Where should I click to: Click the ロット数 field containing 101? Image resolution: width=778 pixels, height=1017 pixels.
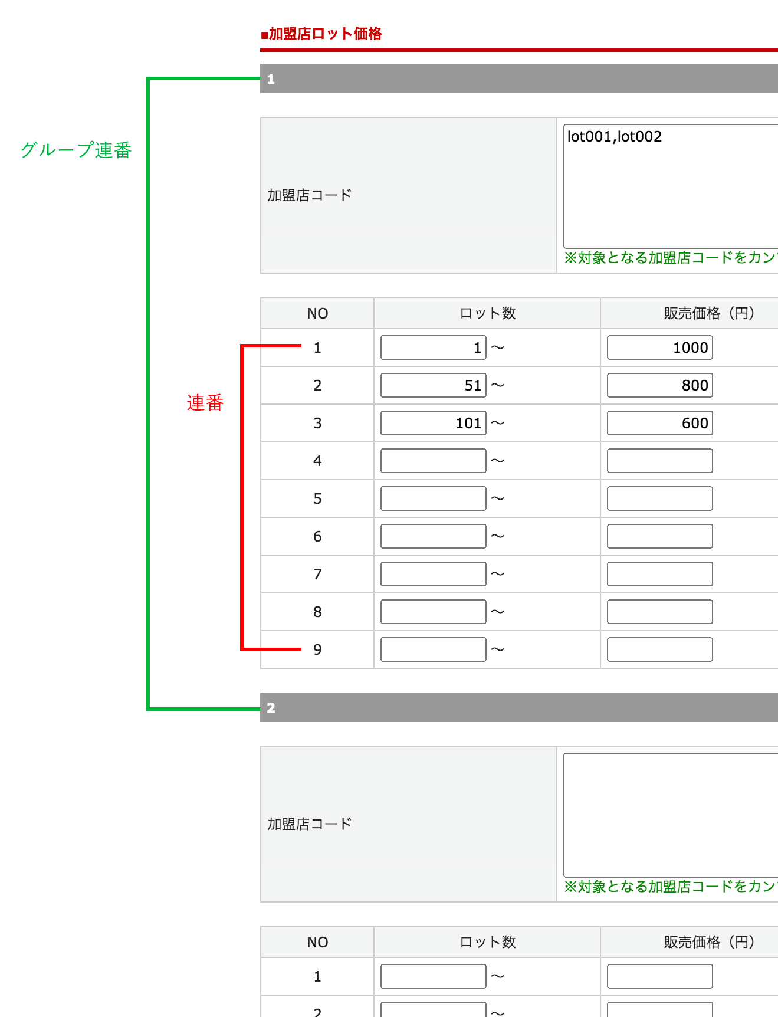point(434,423)
